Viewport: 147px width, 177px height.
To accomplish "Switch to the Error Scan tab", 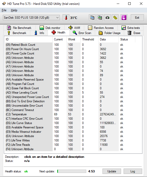I will pos(82,33).
